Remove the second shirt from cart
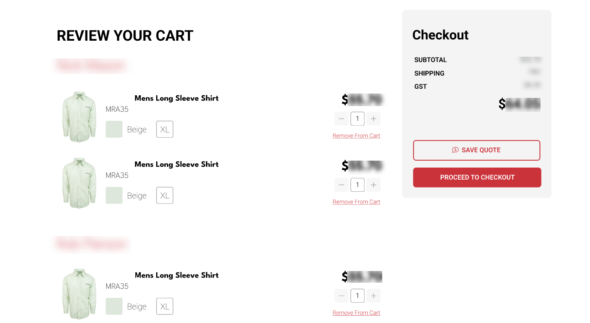The width and height of the screenshot is (590, 323). (x=356, y=202)
